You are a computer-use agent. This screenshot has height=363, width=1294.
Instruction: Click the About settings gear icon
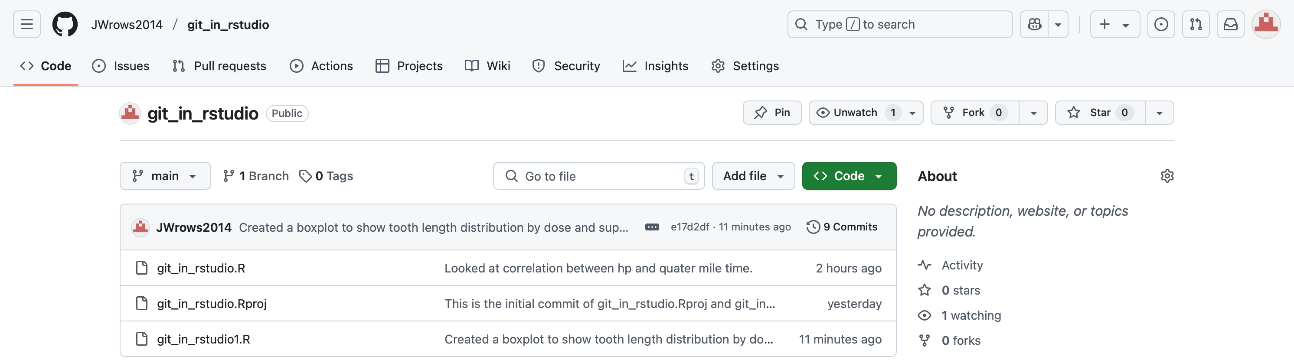(x=1167, y=176)
